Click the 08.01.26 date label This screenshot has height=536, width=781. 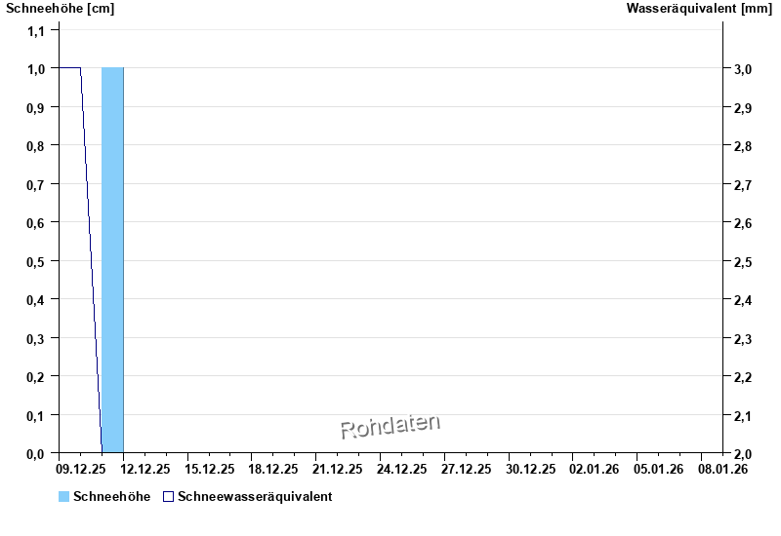[722, 469]
